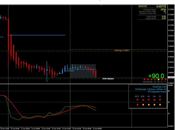Click the 'ADR Start' label on the chart
The height and width of the screenshot is (130, 175).
[70, 71]
